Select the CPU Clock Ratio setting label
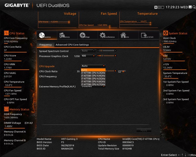The image size is (196, 157). pyautogui.click(x=48, y=71)
